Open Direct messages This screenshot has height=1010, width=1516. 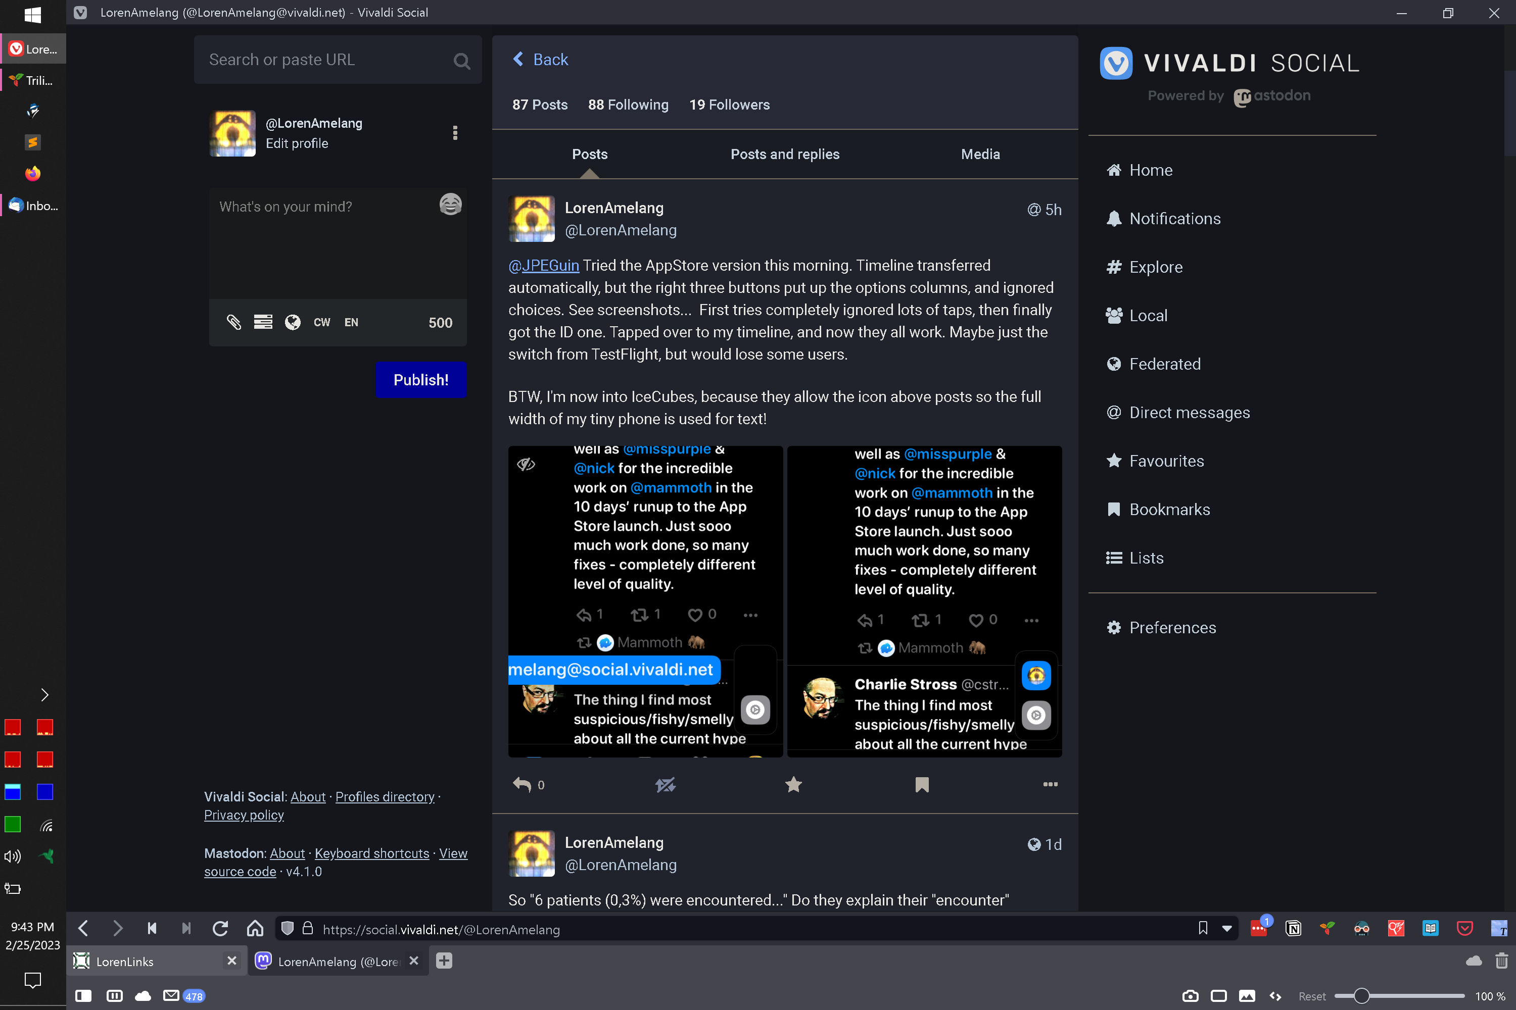1177,412
